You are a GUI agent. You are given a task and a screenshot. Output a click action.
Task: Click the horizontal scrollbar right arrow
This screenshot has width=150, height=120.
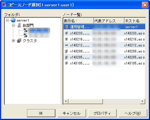142,101
